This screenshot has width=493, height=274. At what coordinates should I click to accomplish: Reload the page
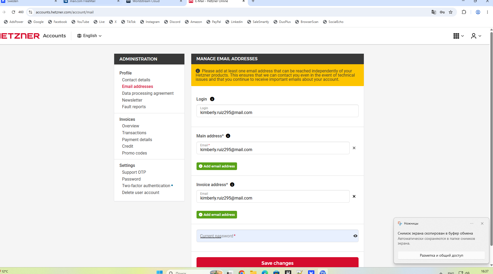click(x=13, y=12)
